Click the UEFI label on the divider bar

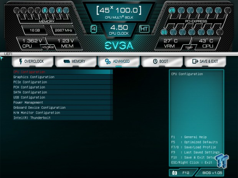click(8, 54)
